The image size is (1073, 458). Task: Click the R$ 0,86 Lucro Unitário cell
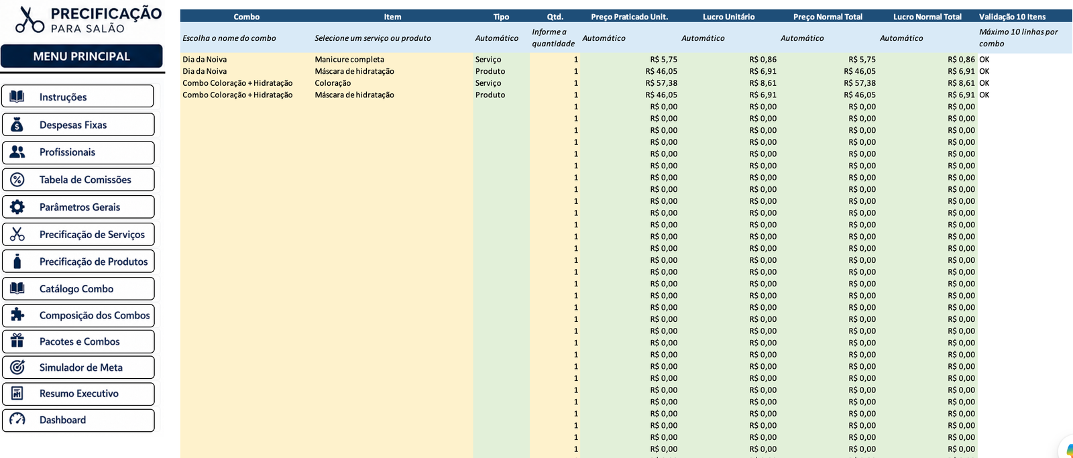pyautogui.click(x=729, y=60)
